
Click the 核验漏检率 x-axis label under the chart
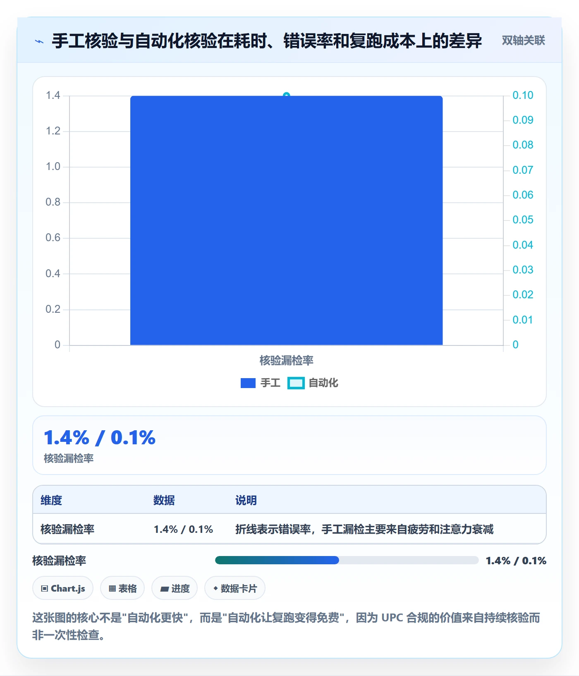point(287,361)
